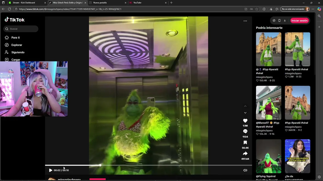Viewport: 323px width, 181px height.
Task: Click the tiktok.com address bar URL
Action: point(70,9)
